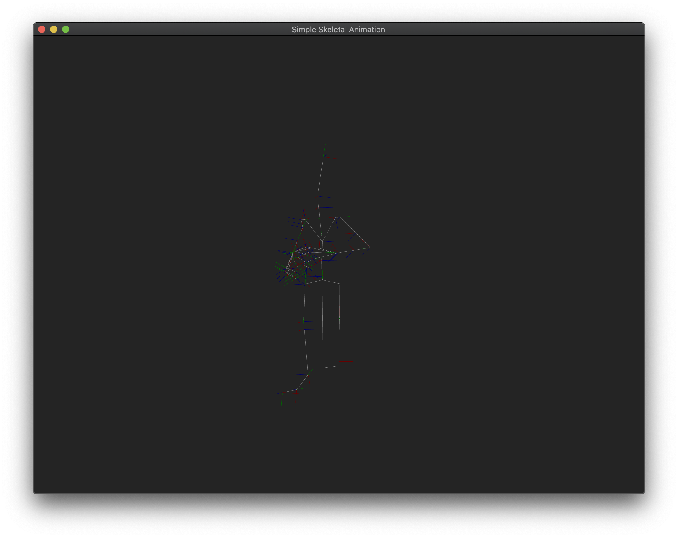Viewport: 678px width, 538px height.
Task: Click the pelvis joint where legs meet
Action: tap(322, 279)
